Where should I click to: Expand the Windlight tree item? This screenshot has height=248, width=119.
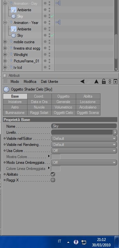5,55
